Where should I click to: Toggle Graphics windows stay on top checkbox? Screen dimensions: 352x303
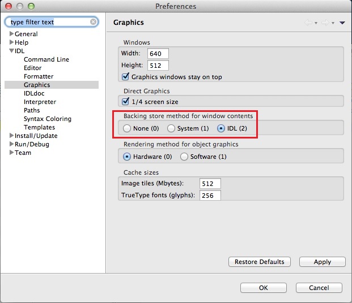[125, 76]
